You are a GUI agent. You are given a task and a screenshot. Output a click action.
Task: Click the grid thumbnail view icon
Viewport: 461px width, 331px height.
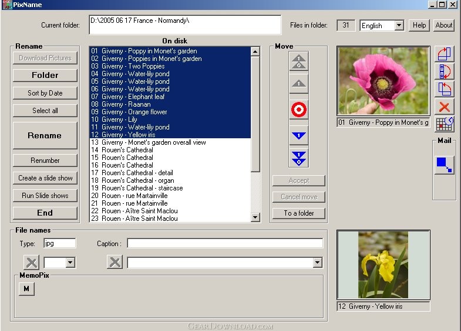pos(444,124)
